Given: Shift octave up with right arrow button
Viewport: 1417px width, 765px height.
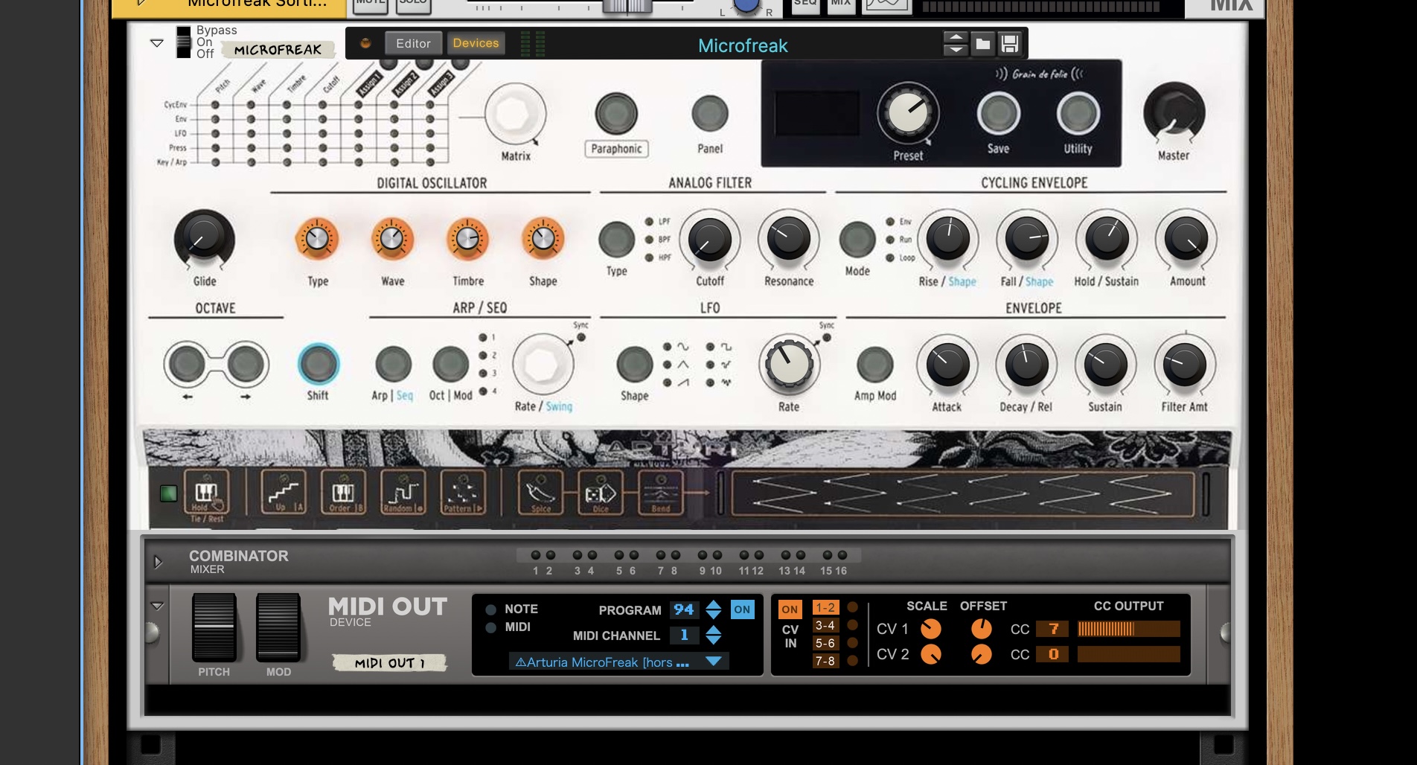Looking at the screenshot, I should click(x=246, y=365).
